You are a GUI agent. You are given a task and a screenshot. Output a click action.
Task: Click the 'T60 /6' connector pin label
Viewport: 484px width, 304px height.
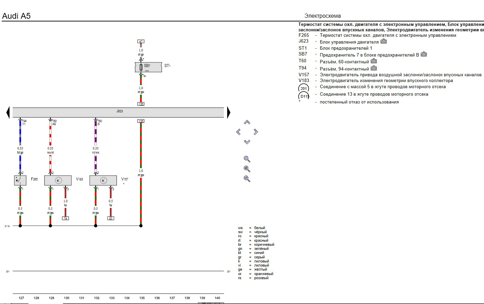coord(99,123)
